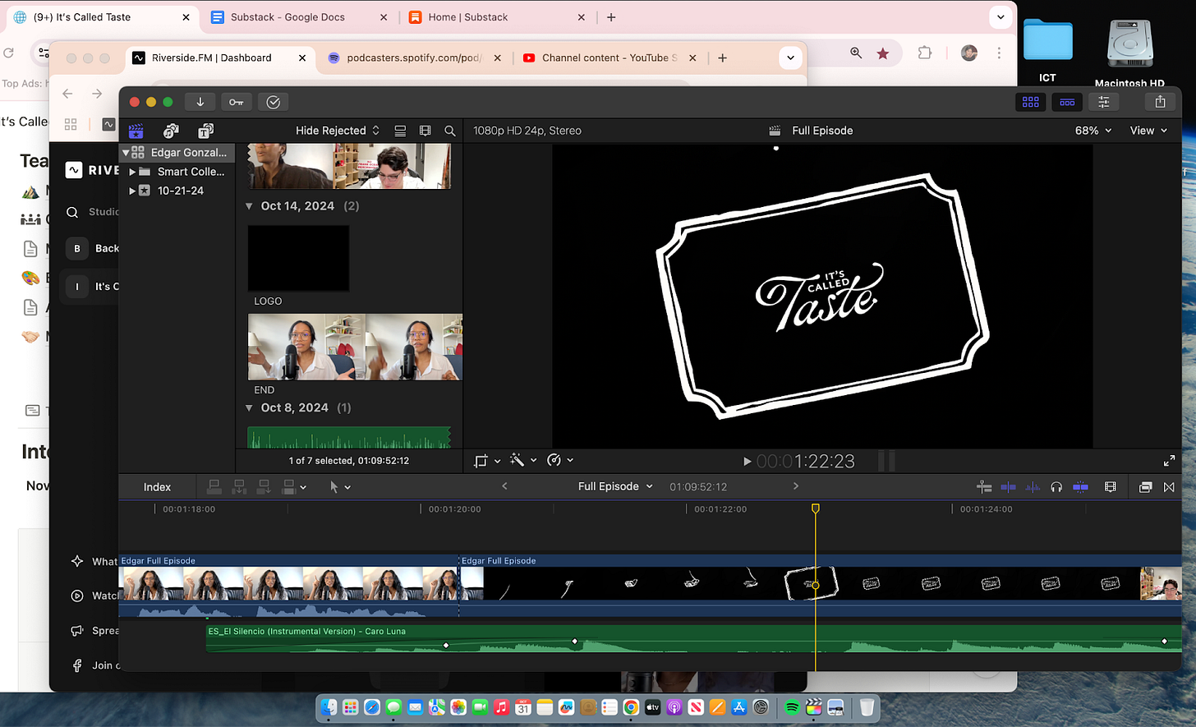This screenshot has width=1196, height=727.
Task: Open Transform tool options in viewer
Action: [x=487, y=461]
